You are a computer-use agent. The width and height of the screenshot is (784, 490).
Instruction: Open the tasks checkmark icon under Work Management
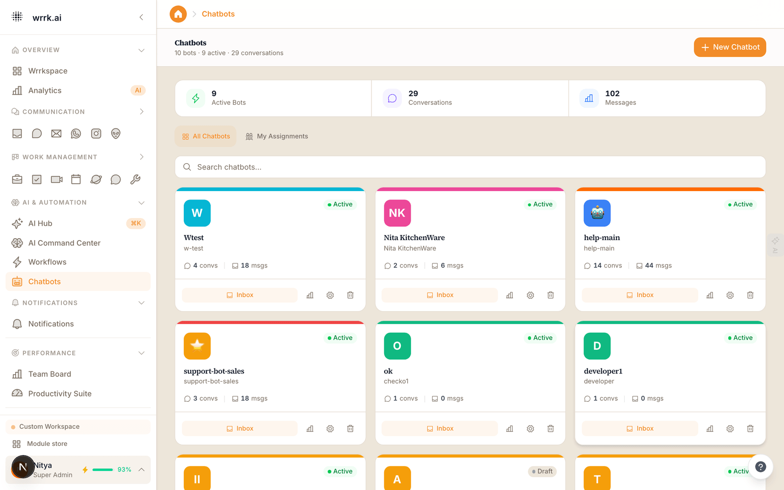tap(37, 179)
